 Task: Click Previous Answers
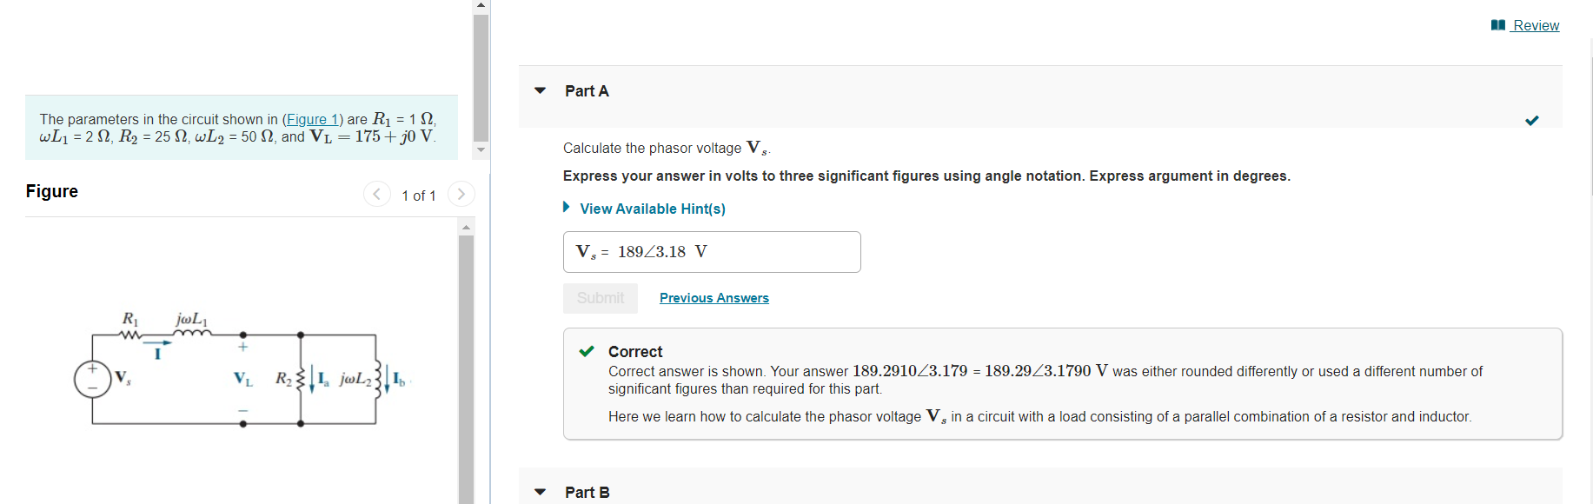pyautogui.click(x=714, y=297)
